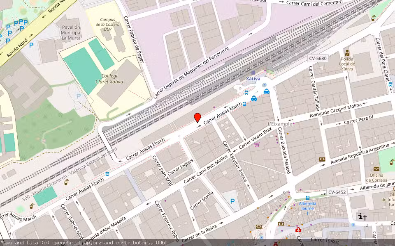Click the Oficina de Correos label
The image size is (395, 246).
tap(376, 178)
